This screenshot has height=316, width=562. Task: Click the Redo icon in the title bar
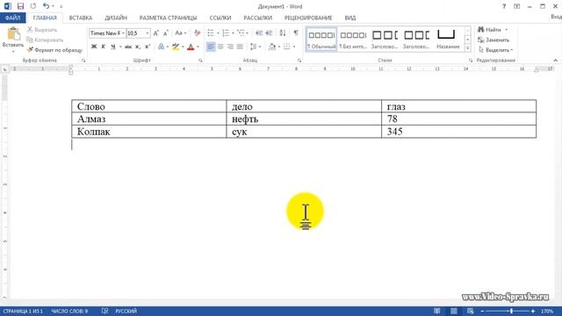(x=33, y=6)
